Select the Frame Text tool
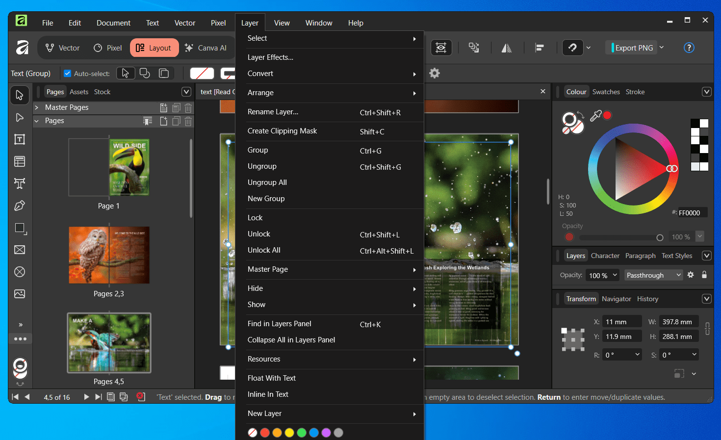721x440 pixels. tap(20, 140)
